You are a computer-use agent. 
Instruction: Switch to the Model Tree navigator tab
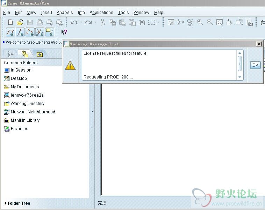click(10, 54)
